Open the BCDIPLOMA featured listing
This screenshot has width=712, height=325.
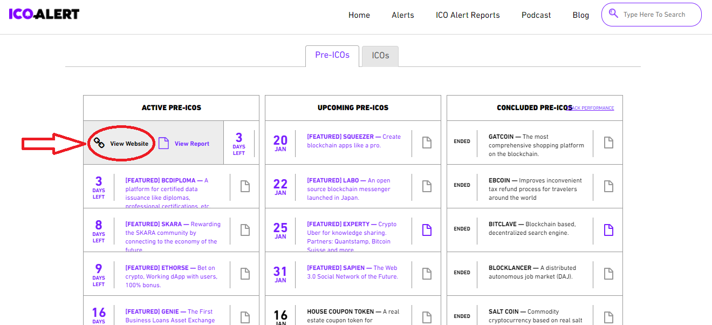pyautogui.click(x=167, y=193)
